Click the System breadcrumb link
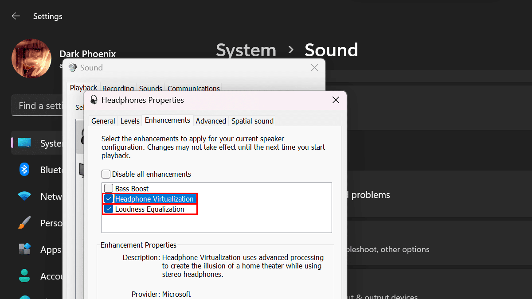The image size is (532, 299). point(246,50)
